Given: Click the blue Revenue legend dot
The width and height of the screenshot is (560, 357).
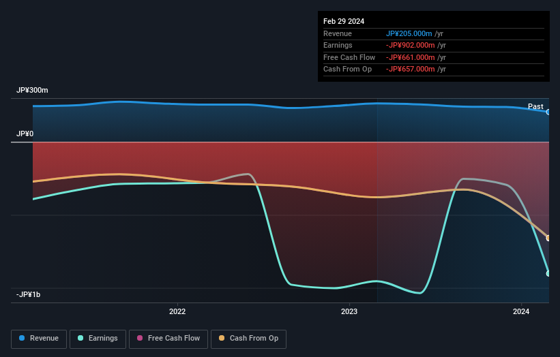Looking at the screenshot, I should 22,338.
